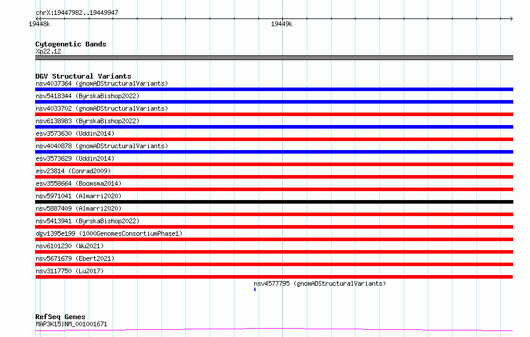Image resolution: width=530 pixels, height=337 pixels.
Task: Click the magenta MAP3K15 gene line
Action: tap(274, 330)
